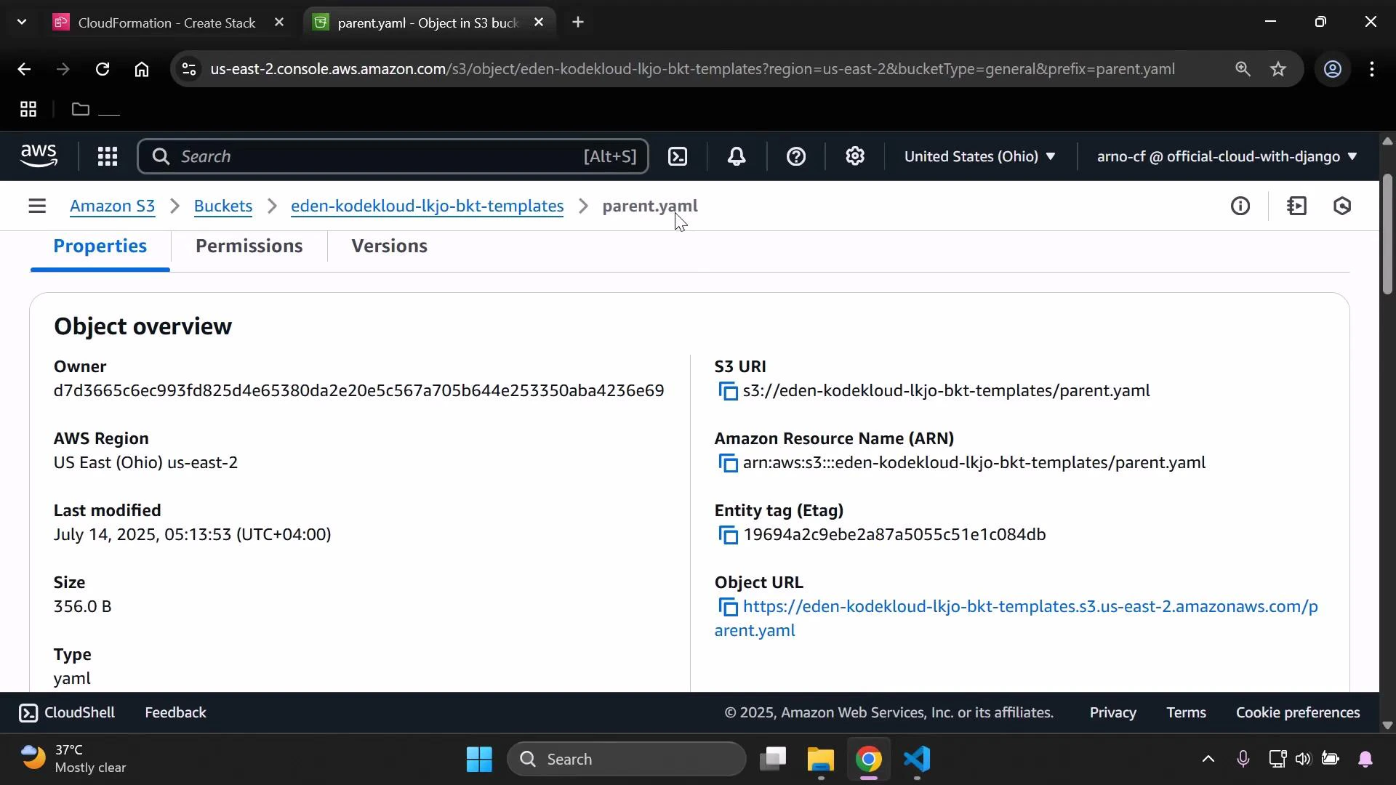
Task: Open the United States (Ohio) region dropdown
Action: tap(980, 156)
